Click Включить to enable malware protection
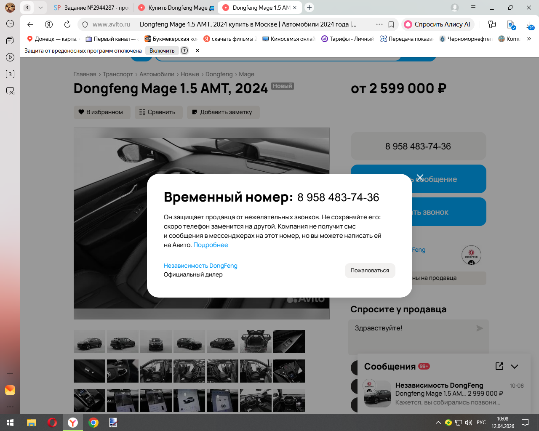Viewport: 539px width, 431px height. pyautogui.click(x=162, y=51)
